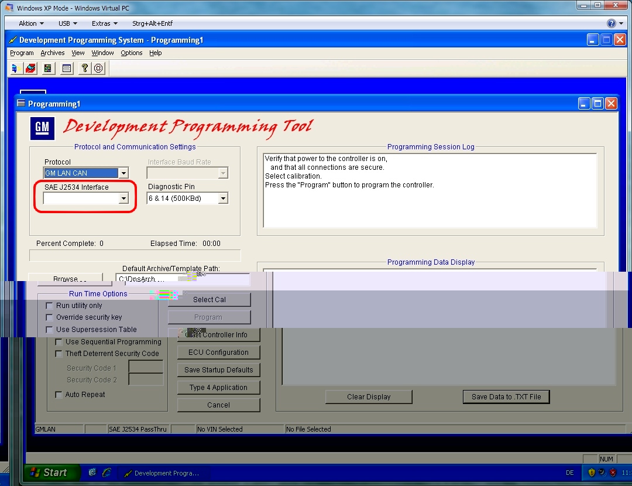Click the Cancel button
This screenshot has height=486, width=632.
click(x=218, y=405)
